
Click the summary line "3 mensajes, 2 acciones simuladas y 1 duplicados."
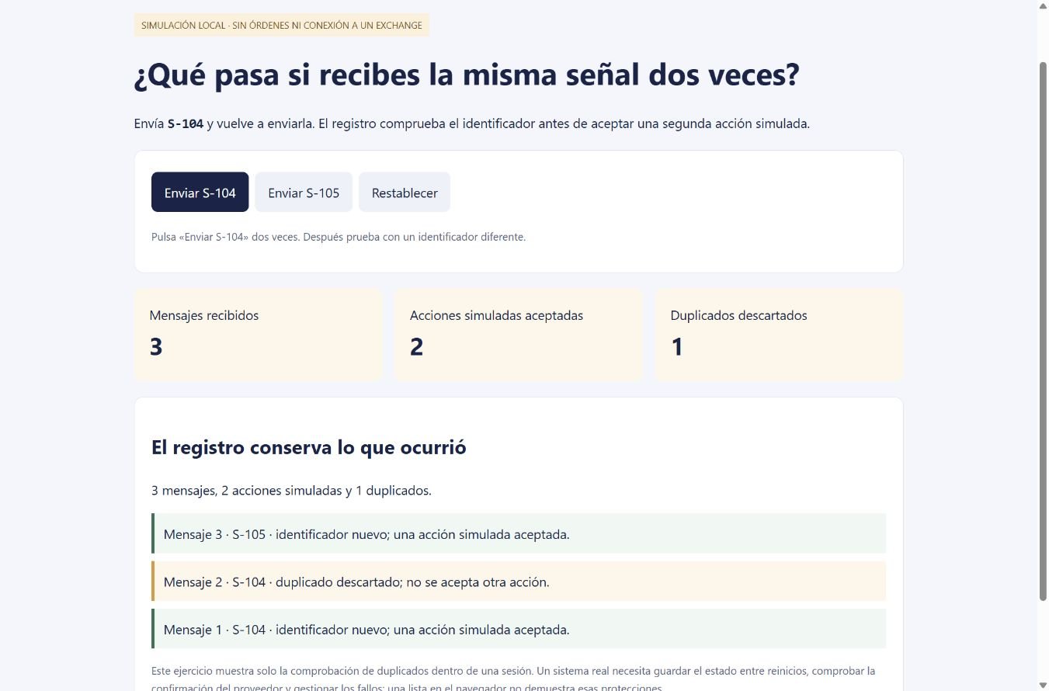point(291,491)
